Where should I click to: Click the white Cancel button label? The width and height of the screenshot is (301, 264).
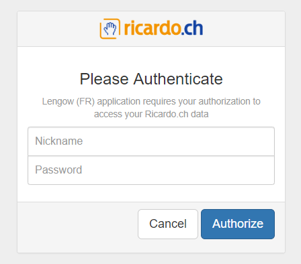click(x=168, y=224)
